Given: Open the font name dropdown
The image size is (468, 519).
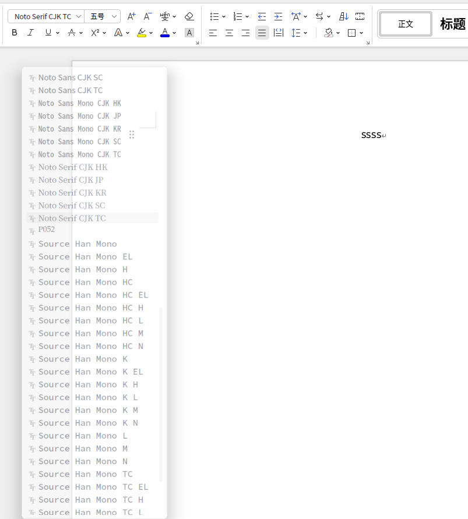Looking at the screenshot, I should [x=79, y=16].
